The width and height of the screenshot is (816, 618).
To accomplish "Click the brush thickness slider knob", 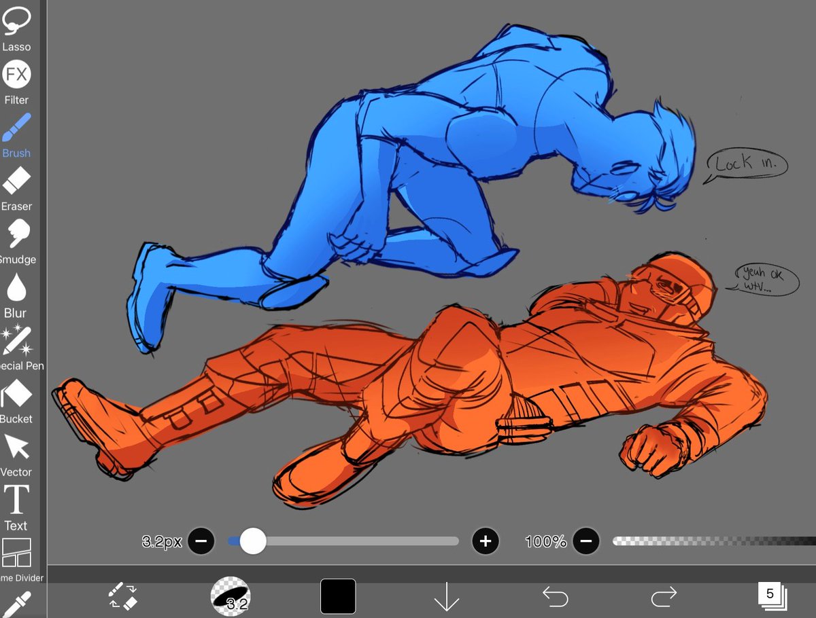I will pos(253,541).
